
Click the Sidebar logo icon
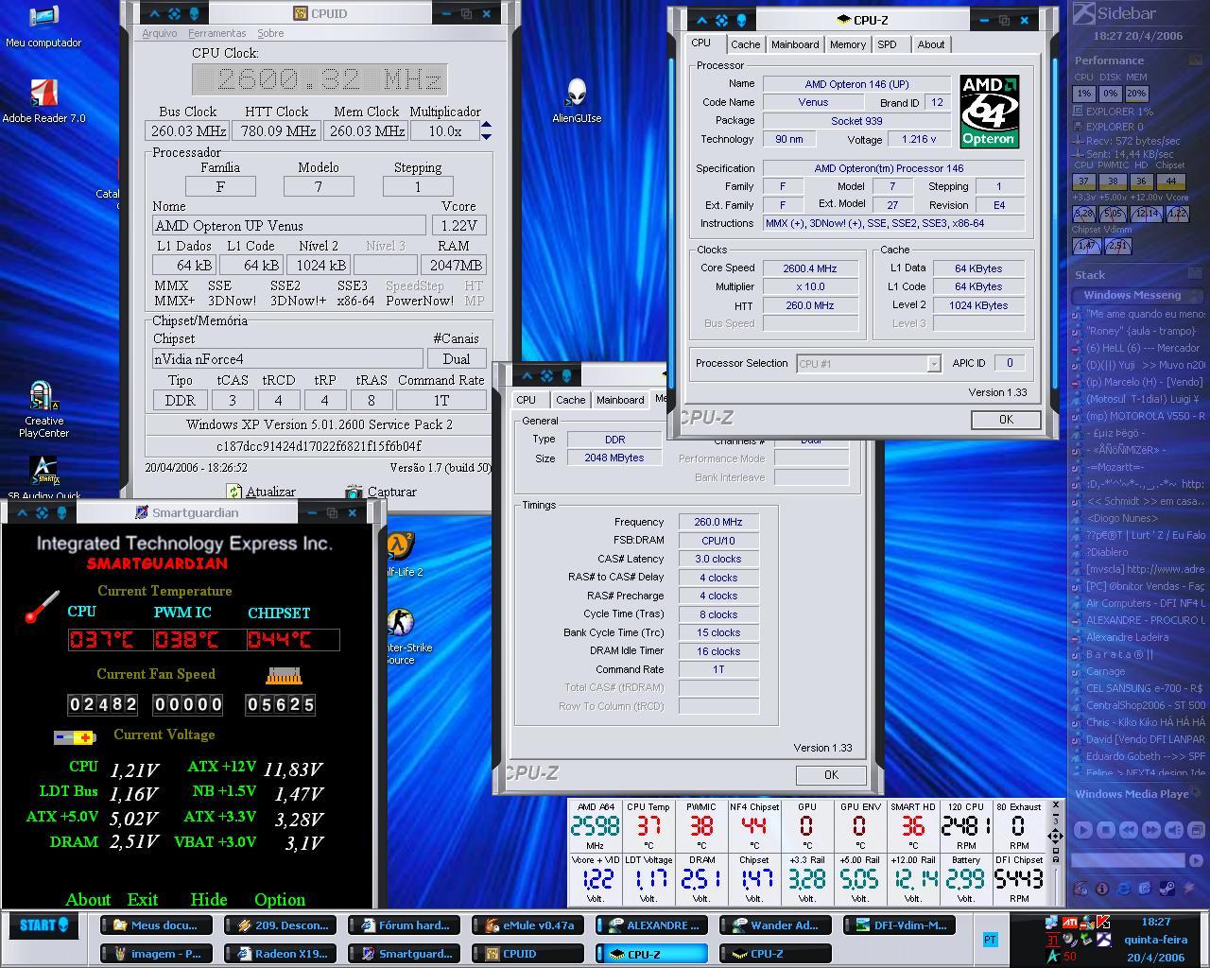click(1083, 13)
